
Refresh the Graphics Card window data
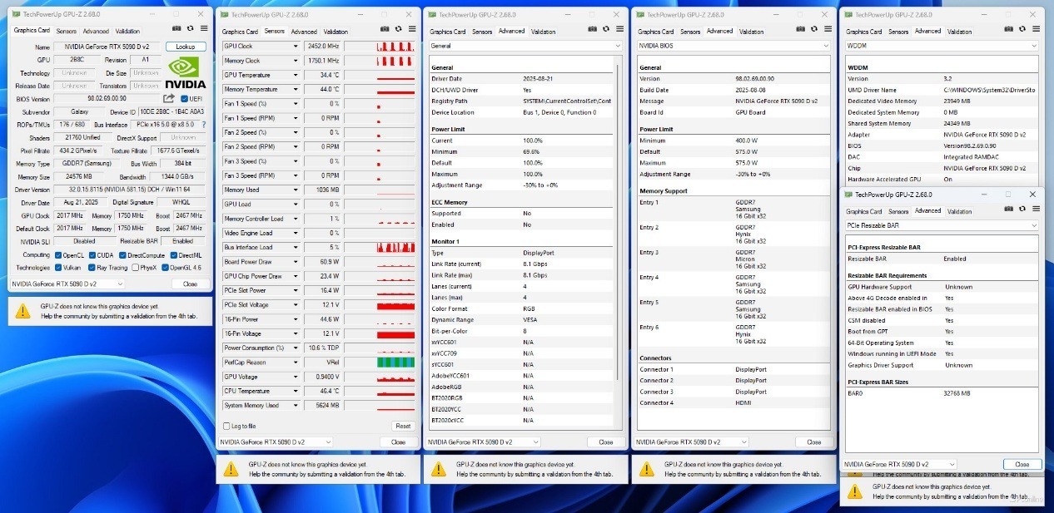point(190,30)
